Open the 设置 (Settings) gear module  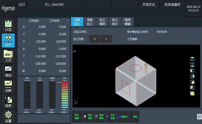click(x=8, y=117)
